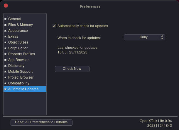Uncheck Automatically check for updates
The height and width of the screenshot is (130, 179).
coord(54,26)
